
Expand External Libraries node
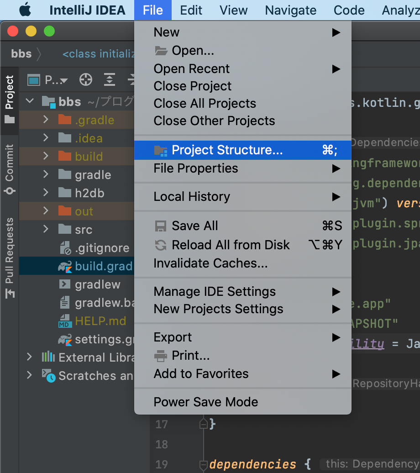pyautogui.click(x=30, y=357)
